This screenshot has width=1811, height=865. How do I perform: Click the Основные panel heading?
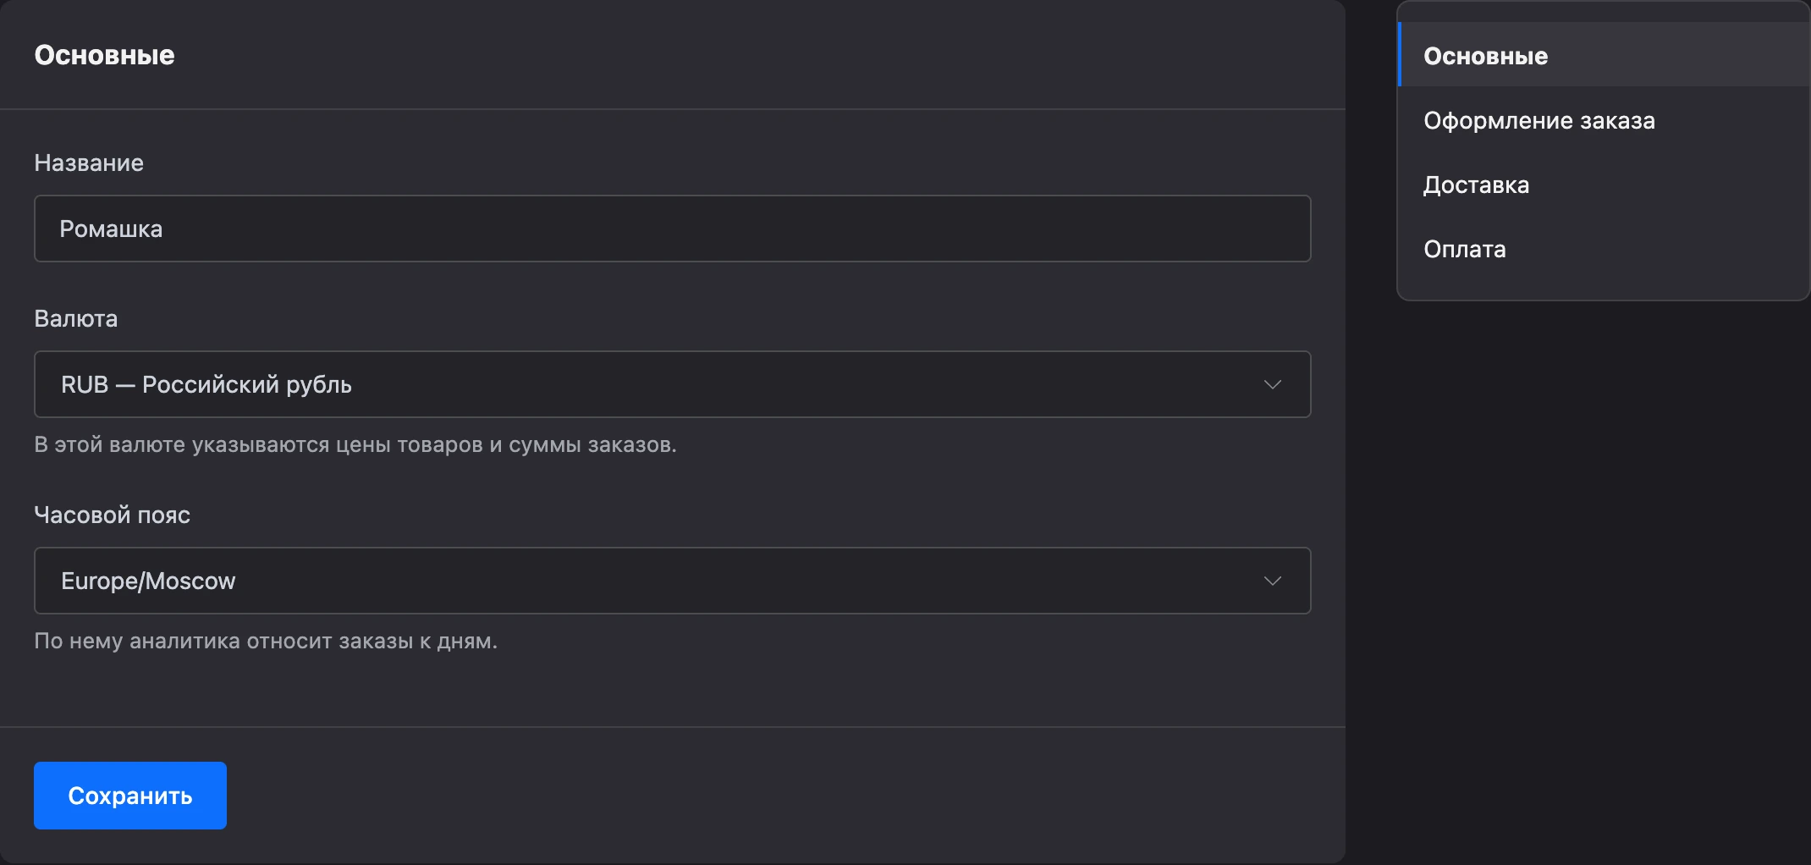[105, 55]
